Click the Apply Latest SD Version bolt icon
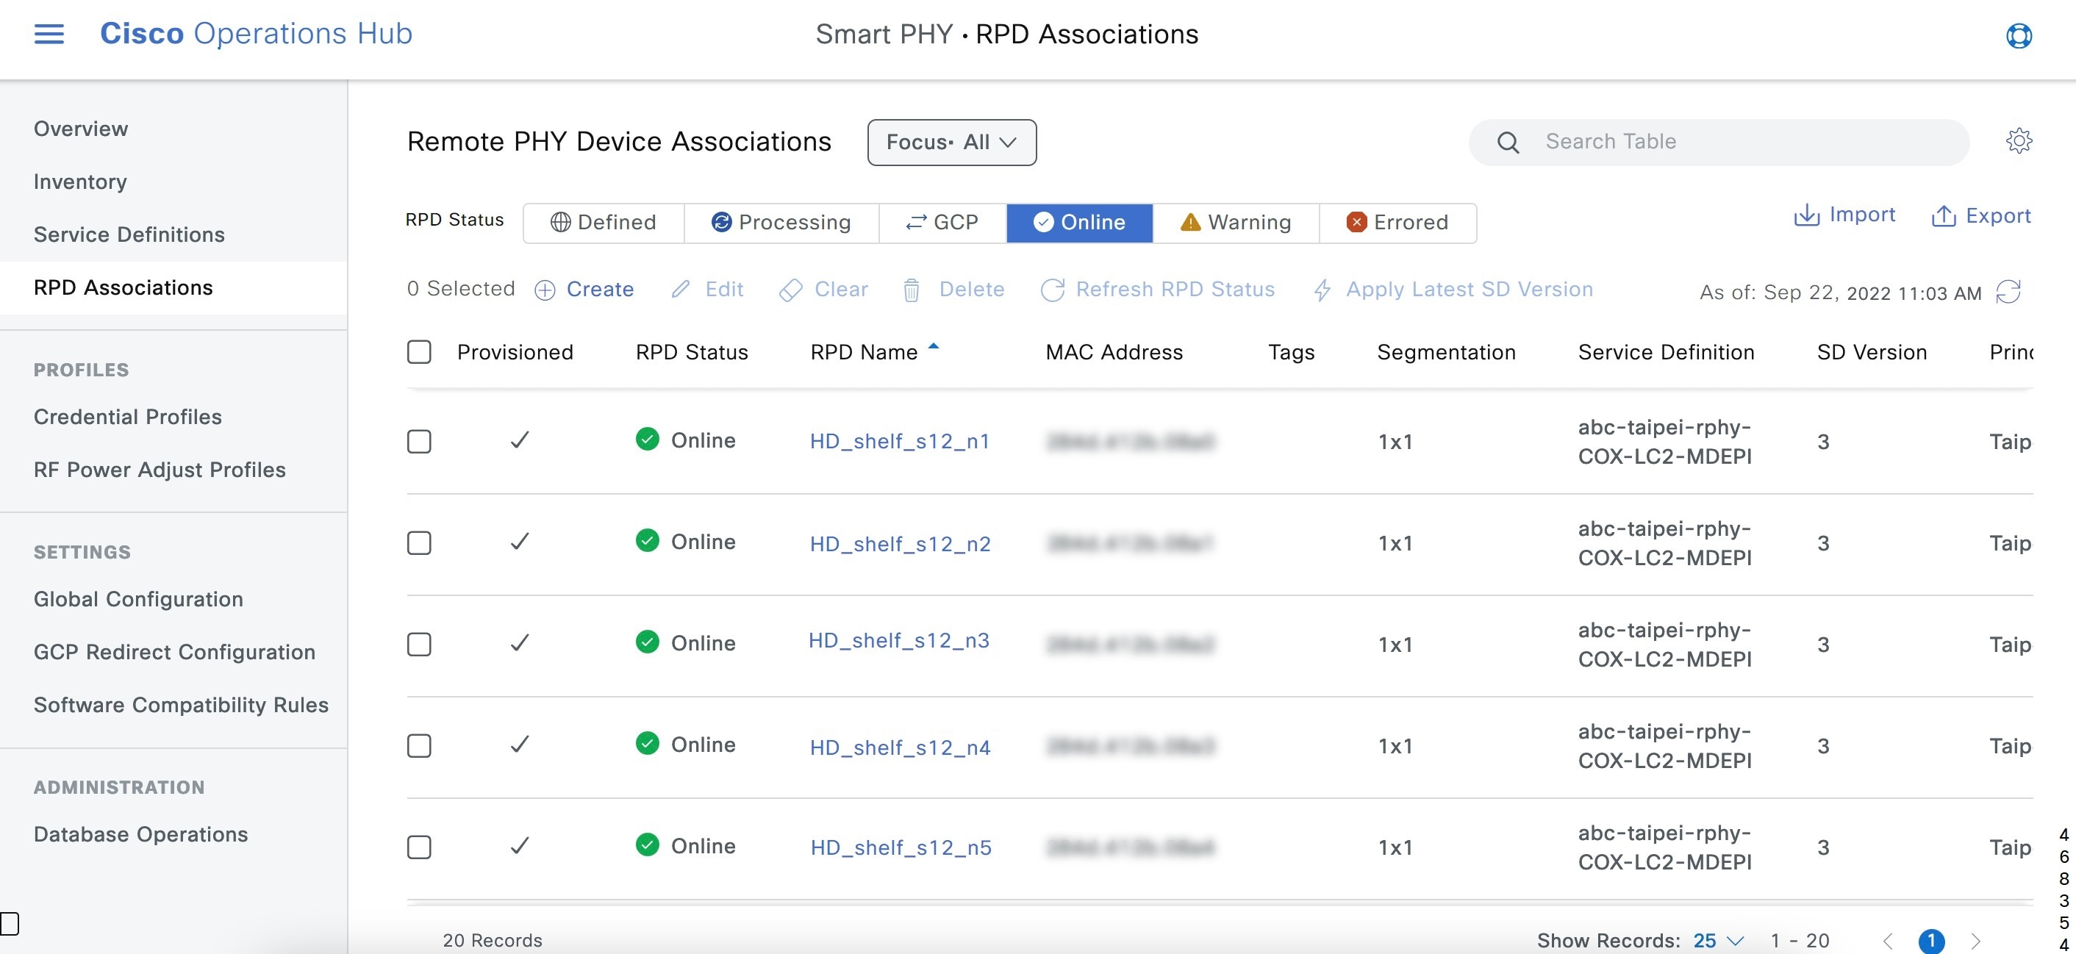The height and width of the screenshot is (954, 2076). click(x=1322, y=290)
